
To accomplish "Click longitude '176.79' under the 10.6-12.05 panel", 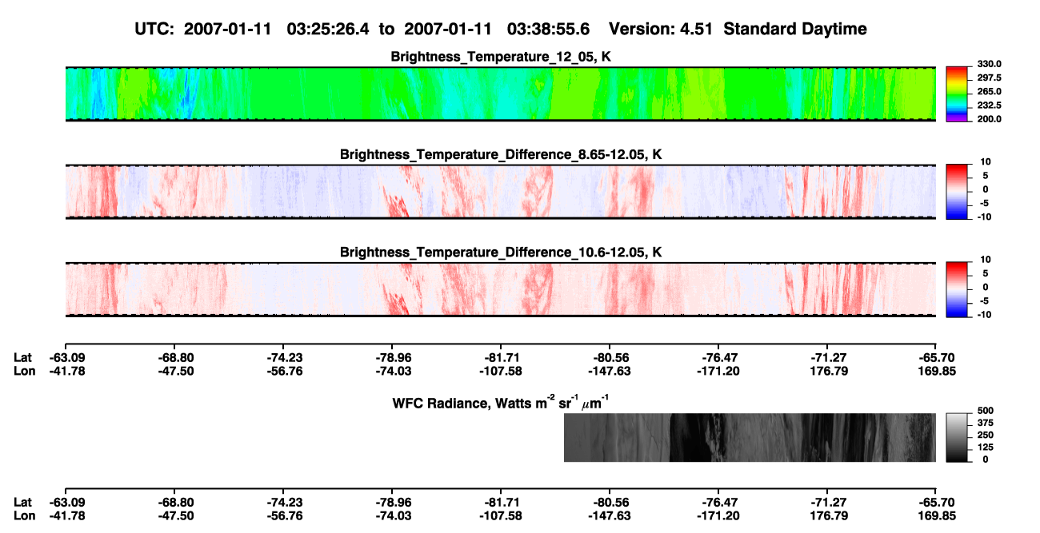I will click(x=827, y=371).
